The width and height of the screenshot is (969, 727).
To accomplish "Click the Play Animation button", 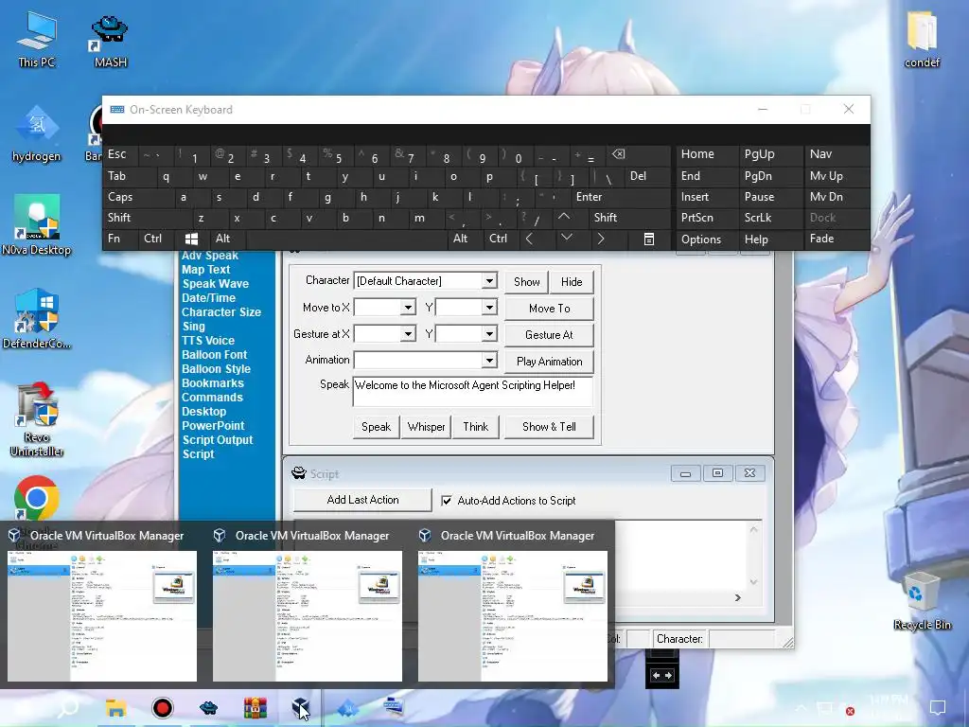I will 550,362.
